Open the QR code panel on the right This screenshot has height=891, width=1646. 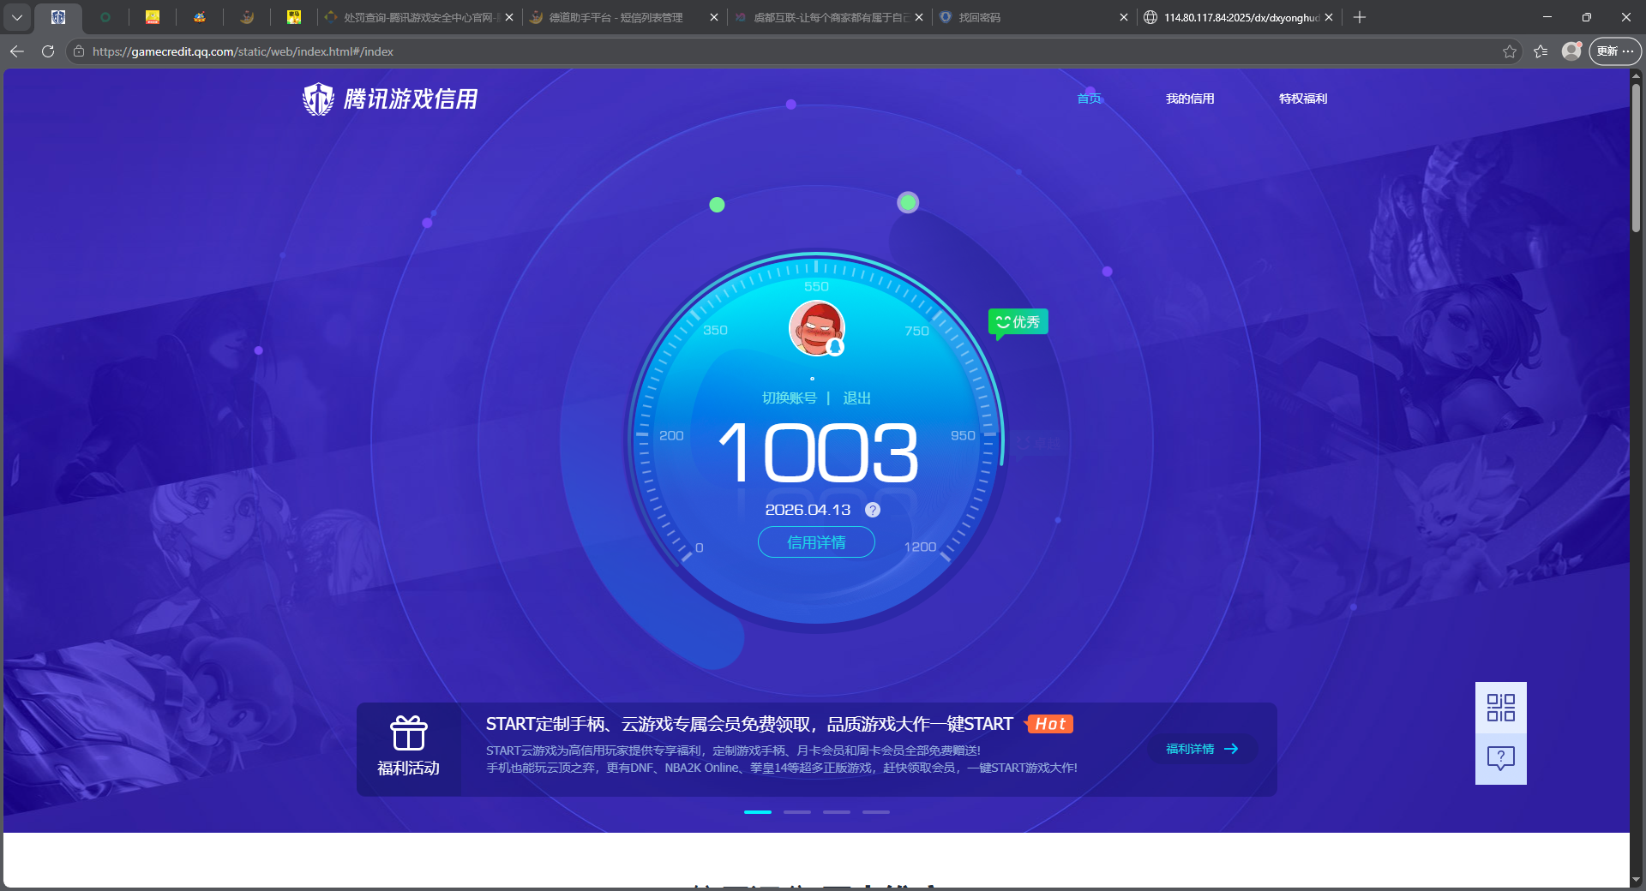pyautogui.click(x=1500, y=708)
